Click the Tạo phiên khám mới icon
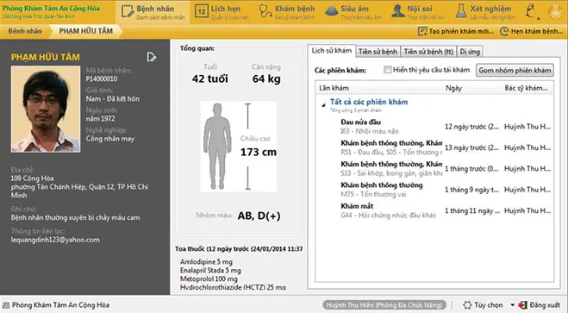The height and width of the screenshot is (313, 568). coord(422,32)
